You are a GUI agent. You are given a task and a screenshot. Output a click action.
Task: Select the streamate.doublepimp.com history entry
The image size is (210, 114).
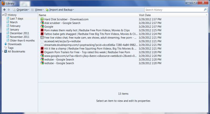coord(91,45)
